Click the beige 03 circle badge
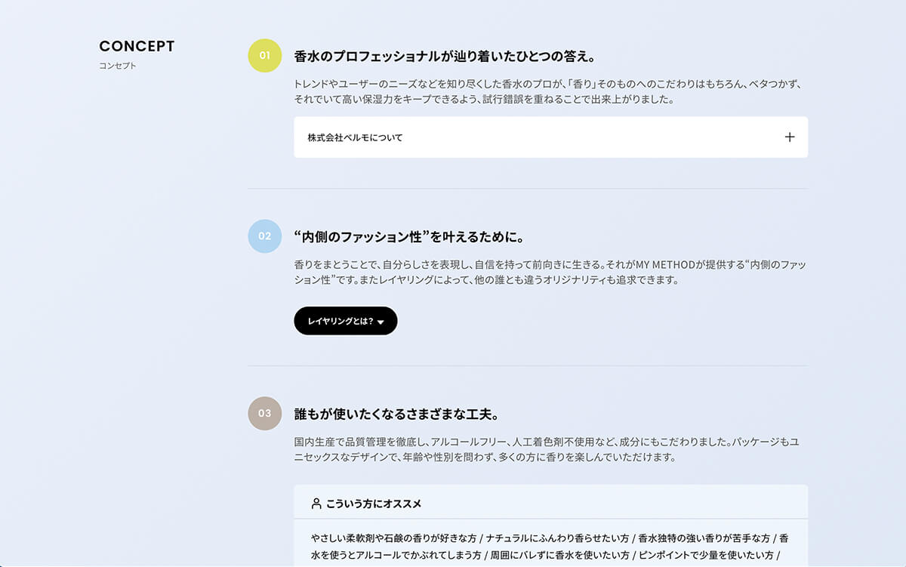Screen dimensions: 906x567 [264, 413]
